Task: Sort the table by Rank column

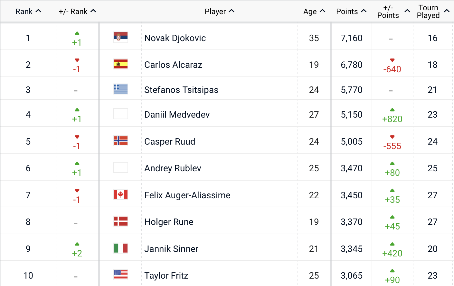Action: tap(28, 12)
